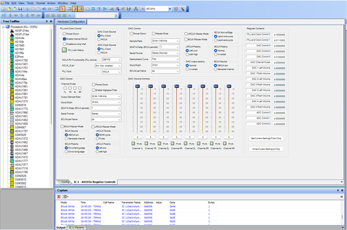Select the E2Prom item in tree

20,57
